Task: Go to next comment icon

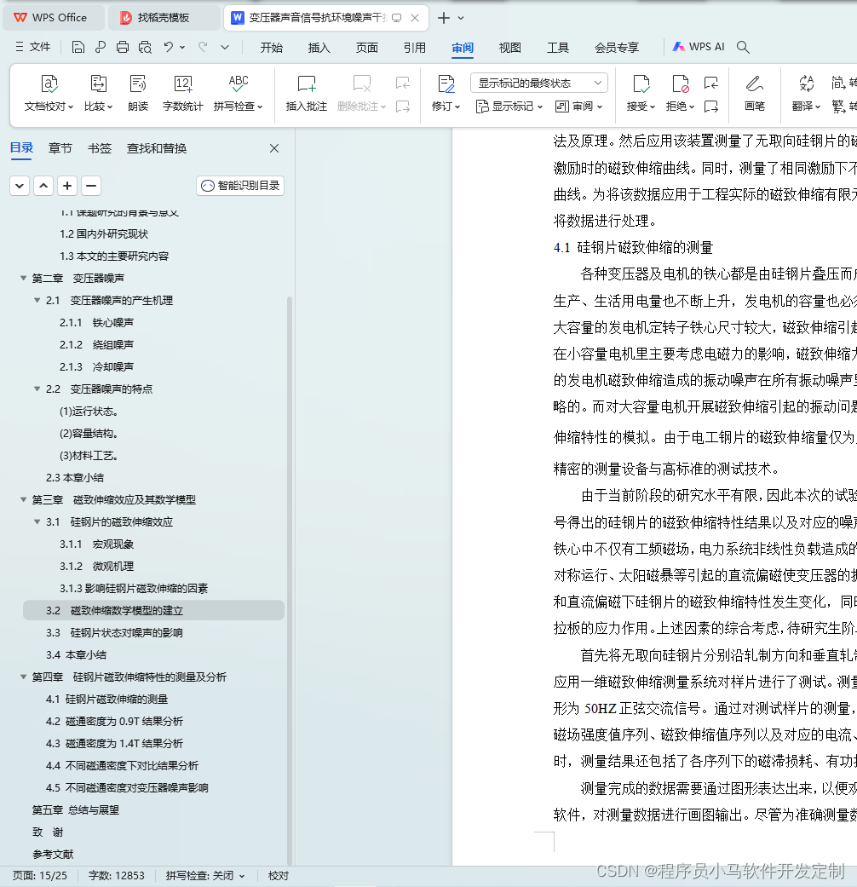Action: [403, 107]
